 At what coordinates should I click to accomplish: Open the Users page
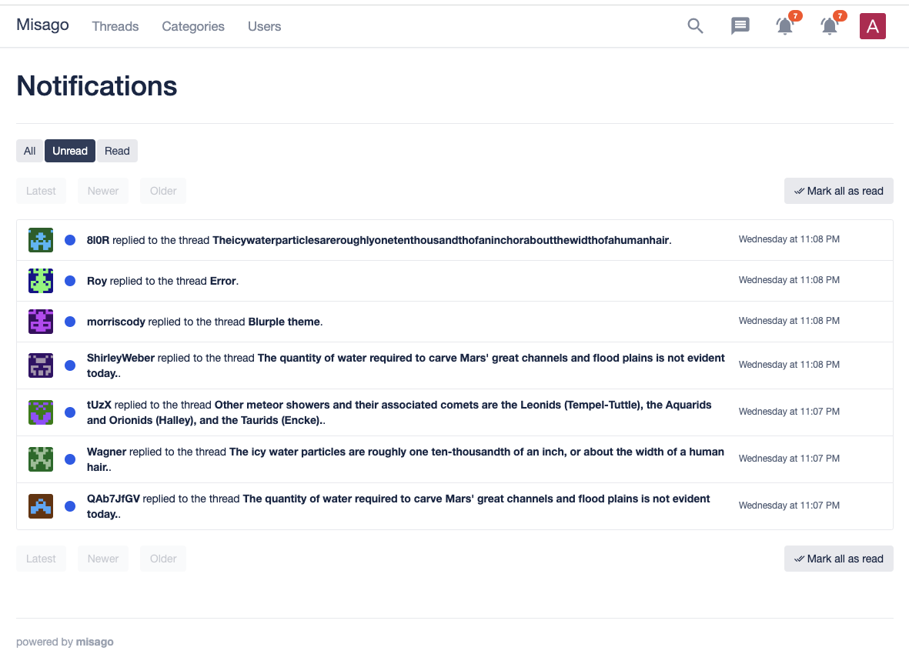coord(264,26)
